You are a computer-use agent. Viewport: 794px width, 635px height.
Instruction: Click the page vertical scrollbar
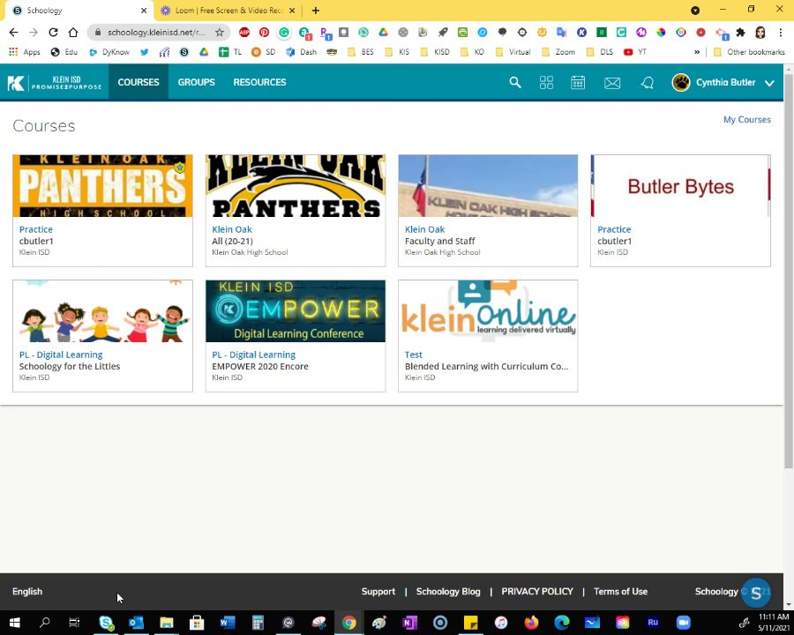(x=789, y=271)
